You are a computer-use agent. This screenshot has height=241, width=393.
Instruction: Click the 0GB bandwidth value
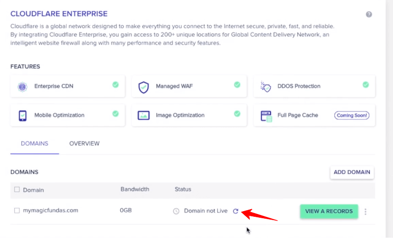pos(126,210)
